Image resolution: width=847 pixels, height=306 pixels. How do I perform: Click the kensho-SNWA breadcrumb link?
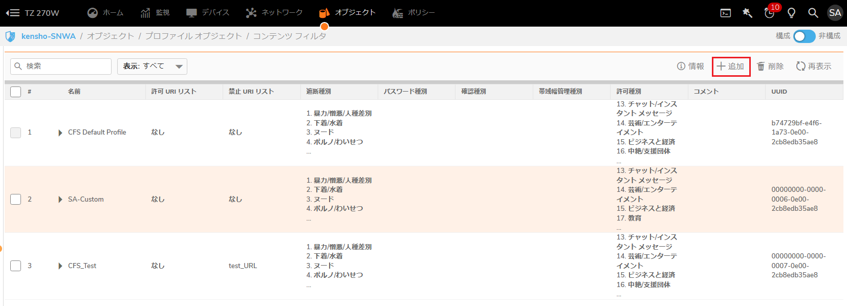(x=49, y=36)
